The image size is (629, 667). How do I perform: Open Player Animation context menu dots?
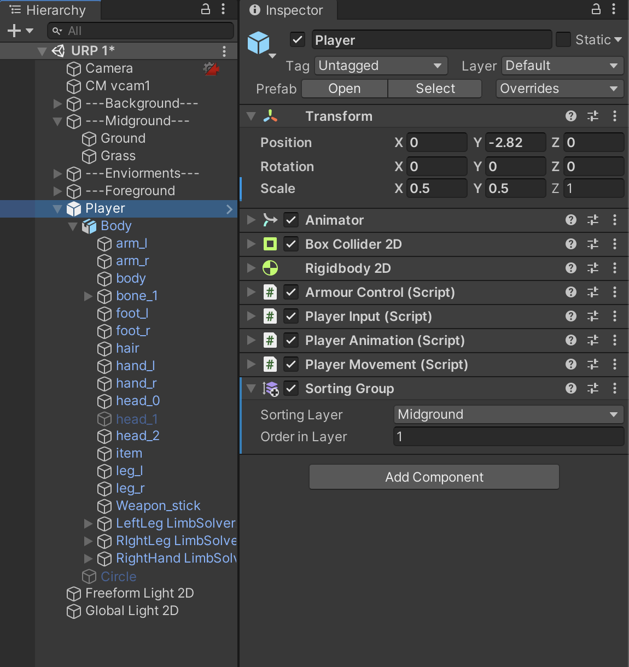pyautogui.click(x=615, y=340)
